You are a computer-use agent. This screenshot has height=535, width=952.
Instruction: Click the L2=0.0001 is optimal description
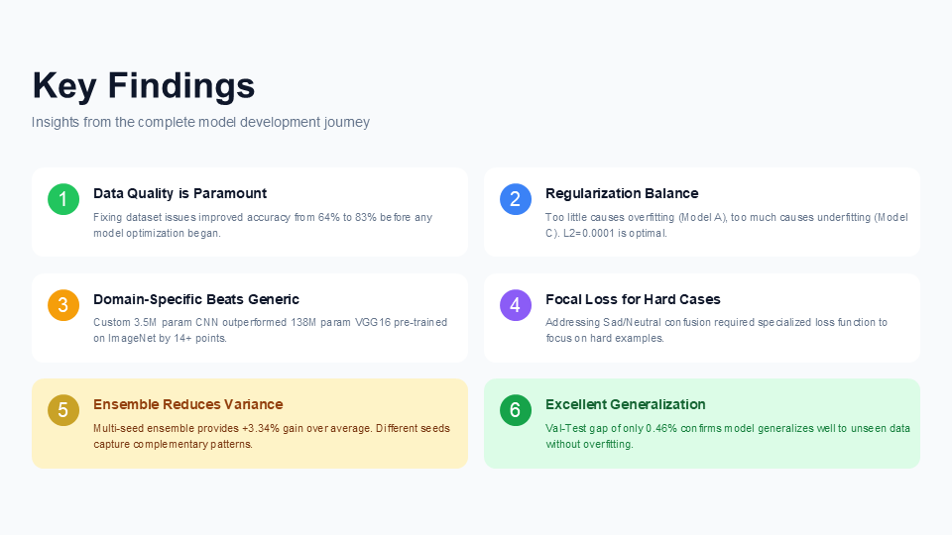727,225
